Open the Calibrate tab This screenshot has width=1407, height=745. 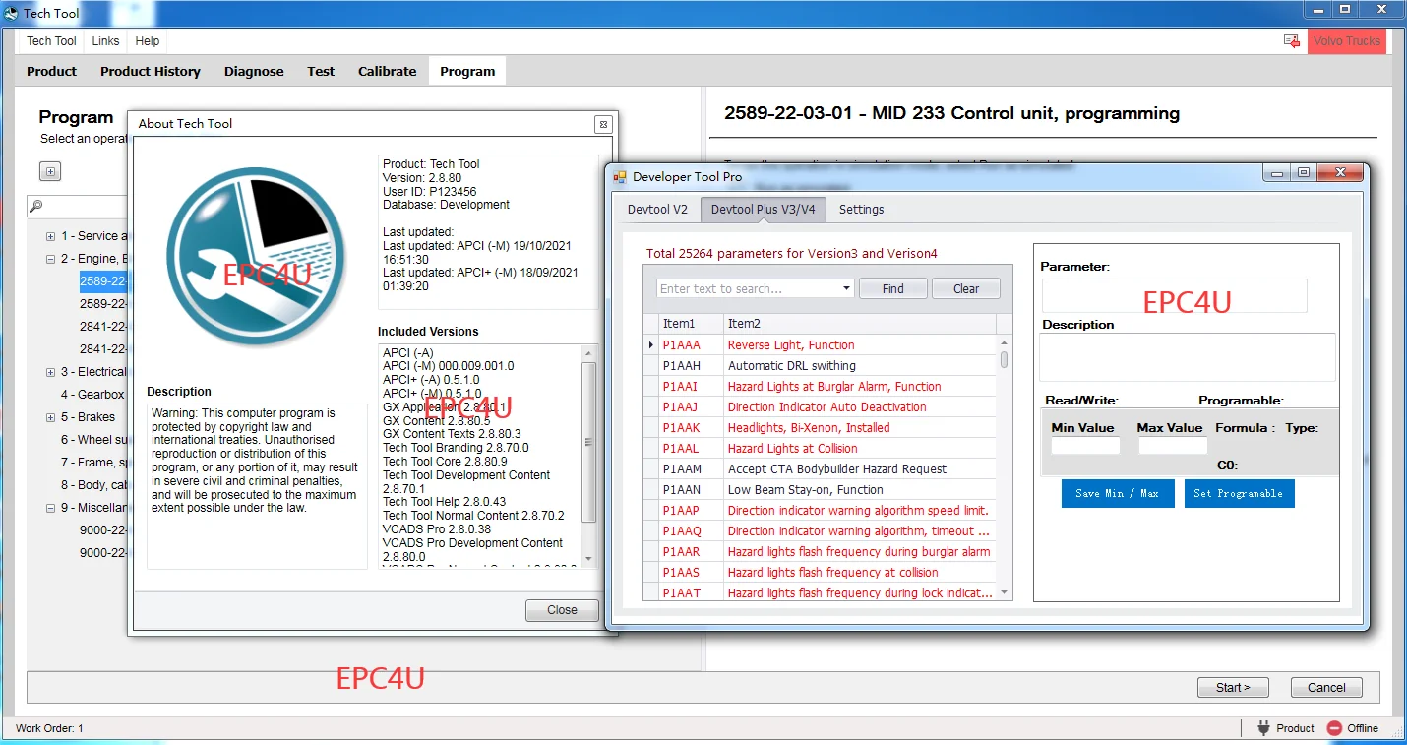[x=388, y=71]
